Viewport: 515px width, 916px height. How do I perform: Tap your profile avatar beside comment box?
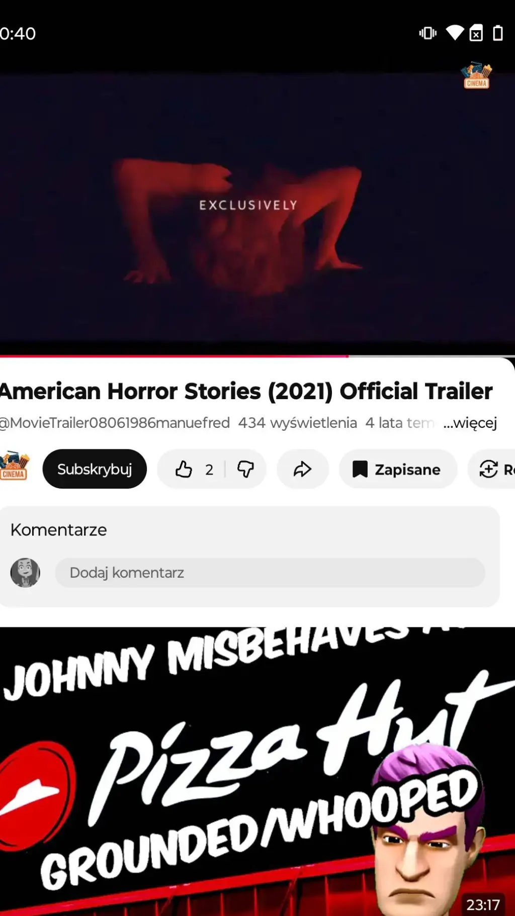tap(25, 573)
